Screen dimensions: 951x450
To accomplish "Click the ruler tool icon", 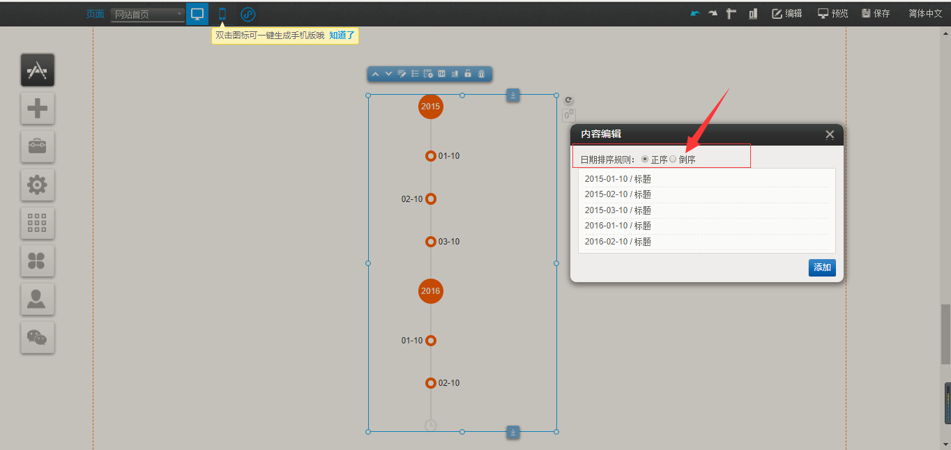I will pos(731,13).
